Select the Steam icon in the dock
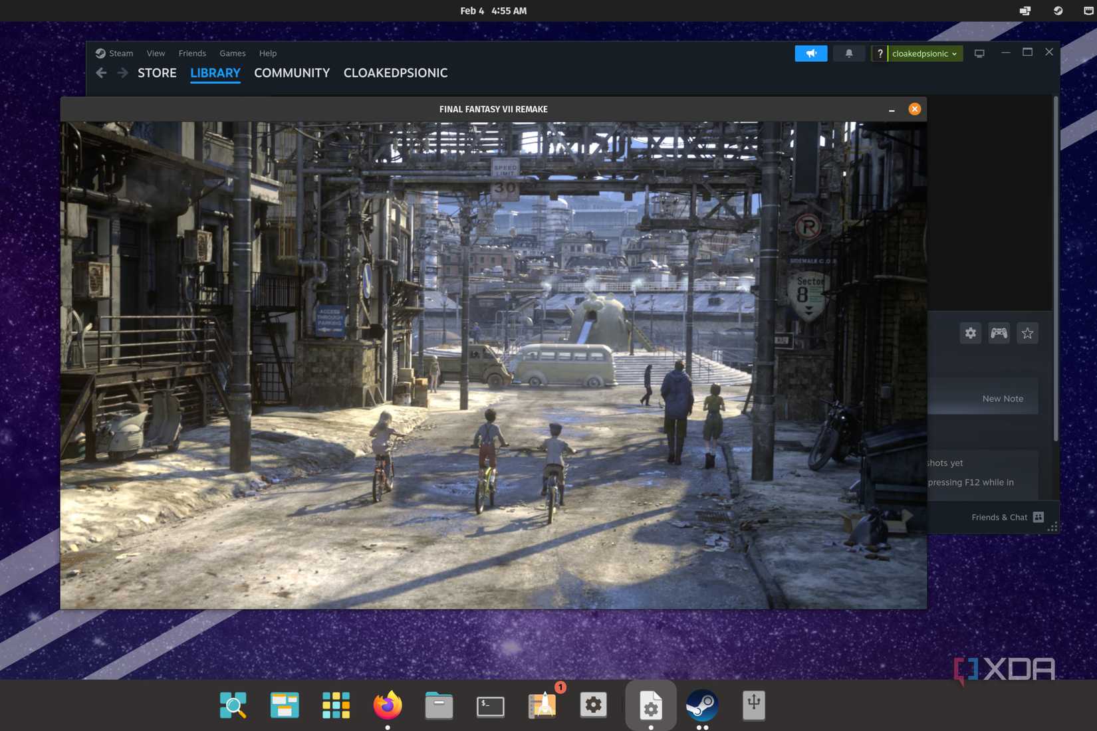 coord(702,705)
